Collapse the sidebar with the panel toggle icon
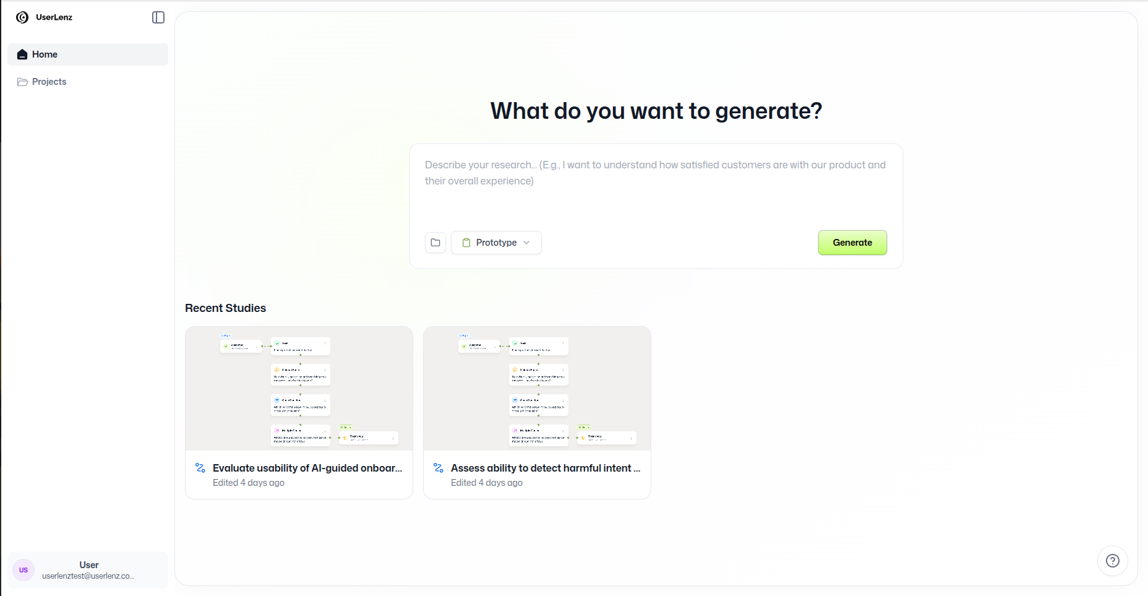The height and width of the screenshot is (596, 1148). (x=158, y=17)
